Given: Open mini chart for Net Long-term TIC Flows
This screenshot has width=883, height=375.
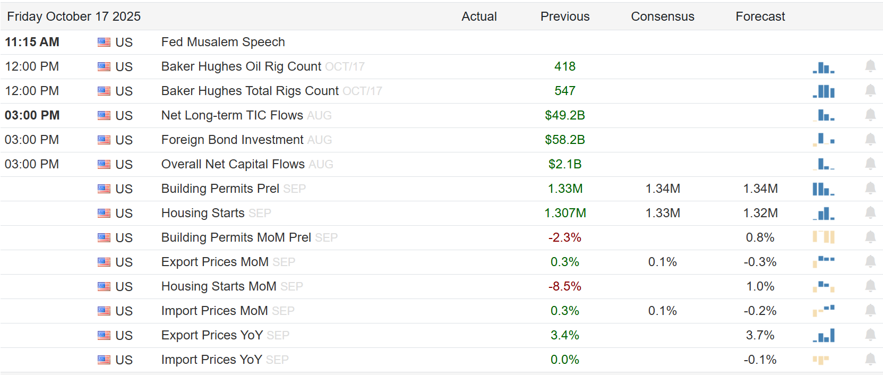Looking at the screenshot, I should point(823,115).
